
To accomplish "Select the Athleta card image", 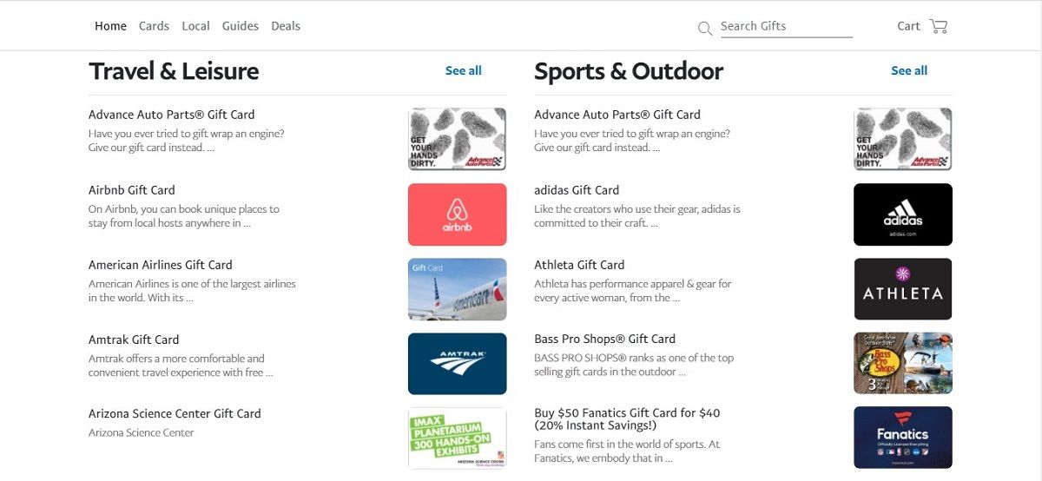I will 903,289.
